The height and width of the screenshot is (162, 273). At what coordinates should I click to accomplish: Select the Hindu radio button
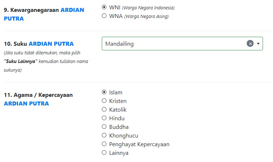click(x=104, y=118)
